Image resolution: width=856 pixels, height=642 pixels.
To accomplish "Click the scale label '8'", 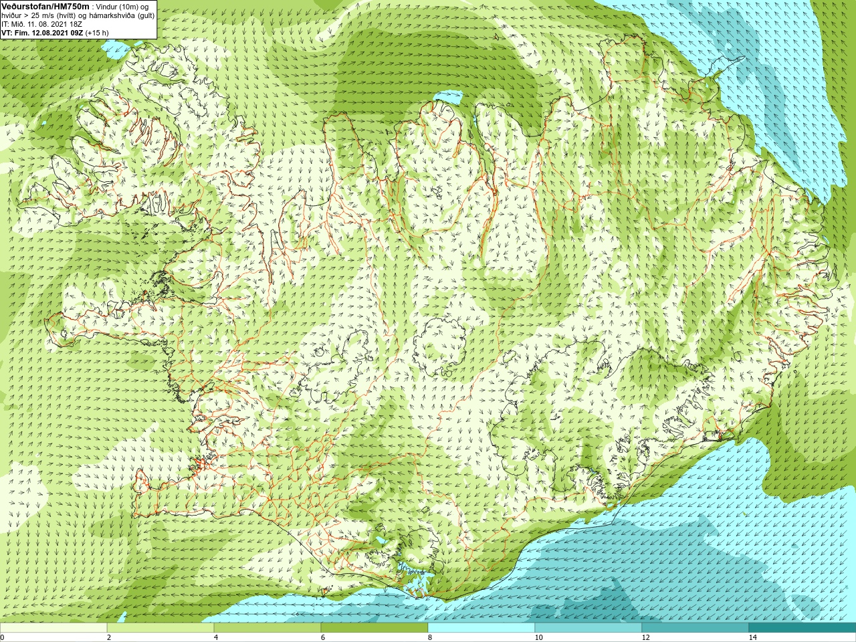I will coord(430,637).
